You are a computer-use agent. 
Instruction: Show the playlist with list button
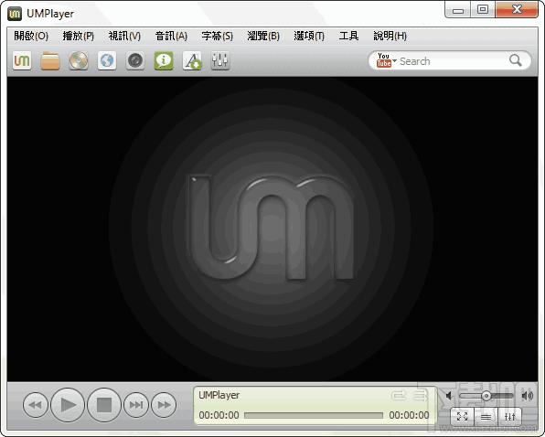[x=486, y=416]
